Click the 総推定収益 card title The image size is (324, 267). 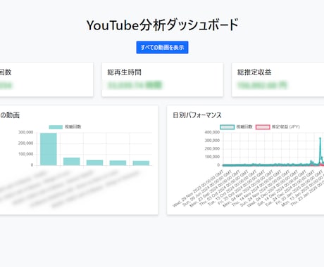254,72
